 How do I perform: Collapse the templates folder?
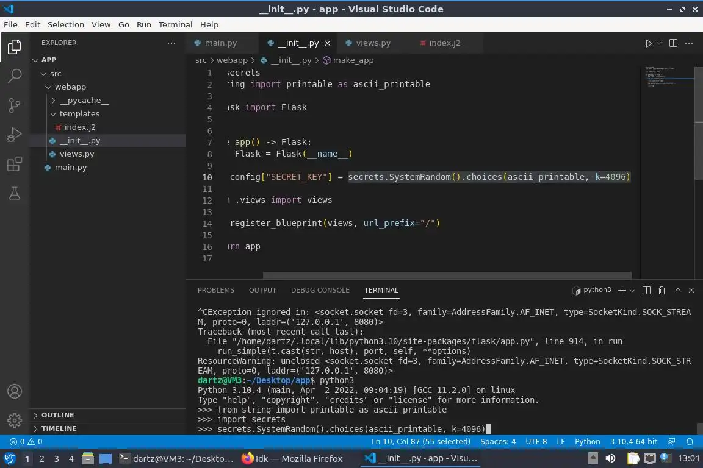[107, 113]
